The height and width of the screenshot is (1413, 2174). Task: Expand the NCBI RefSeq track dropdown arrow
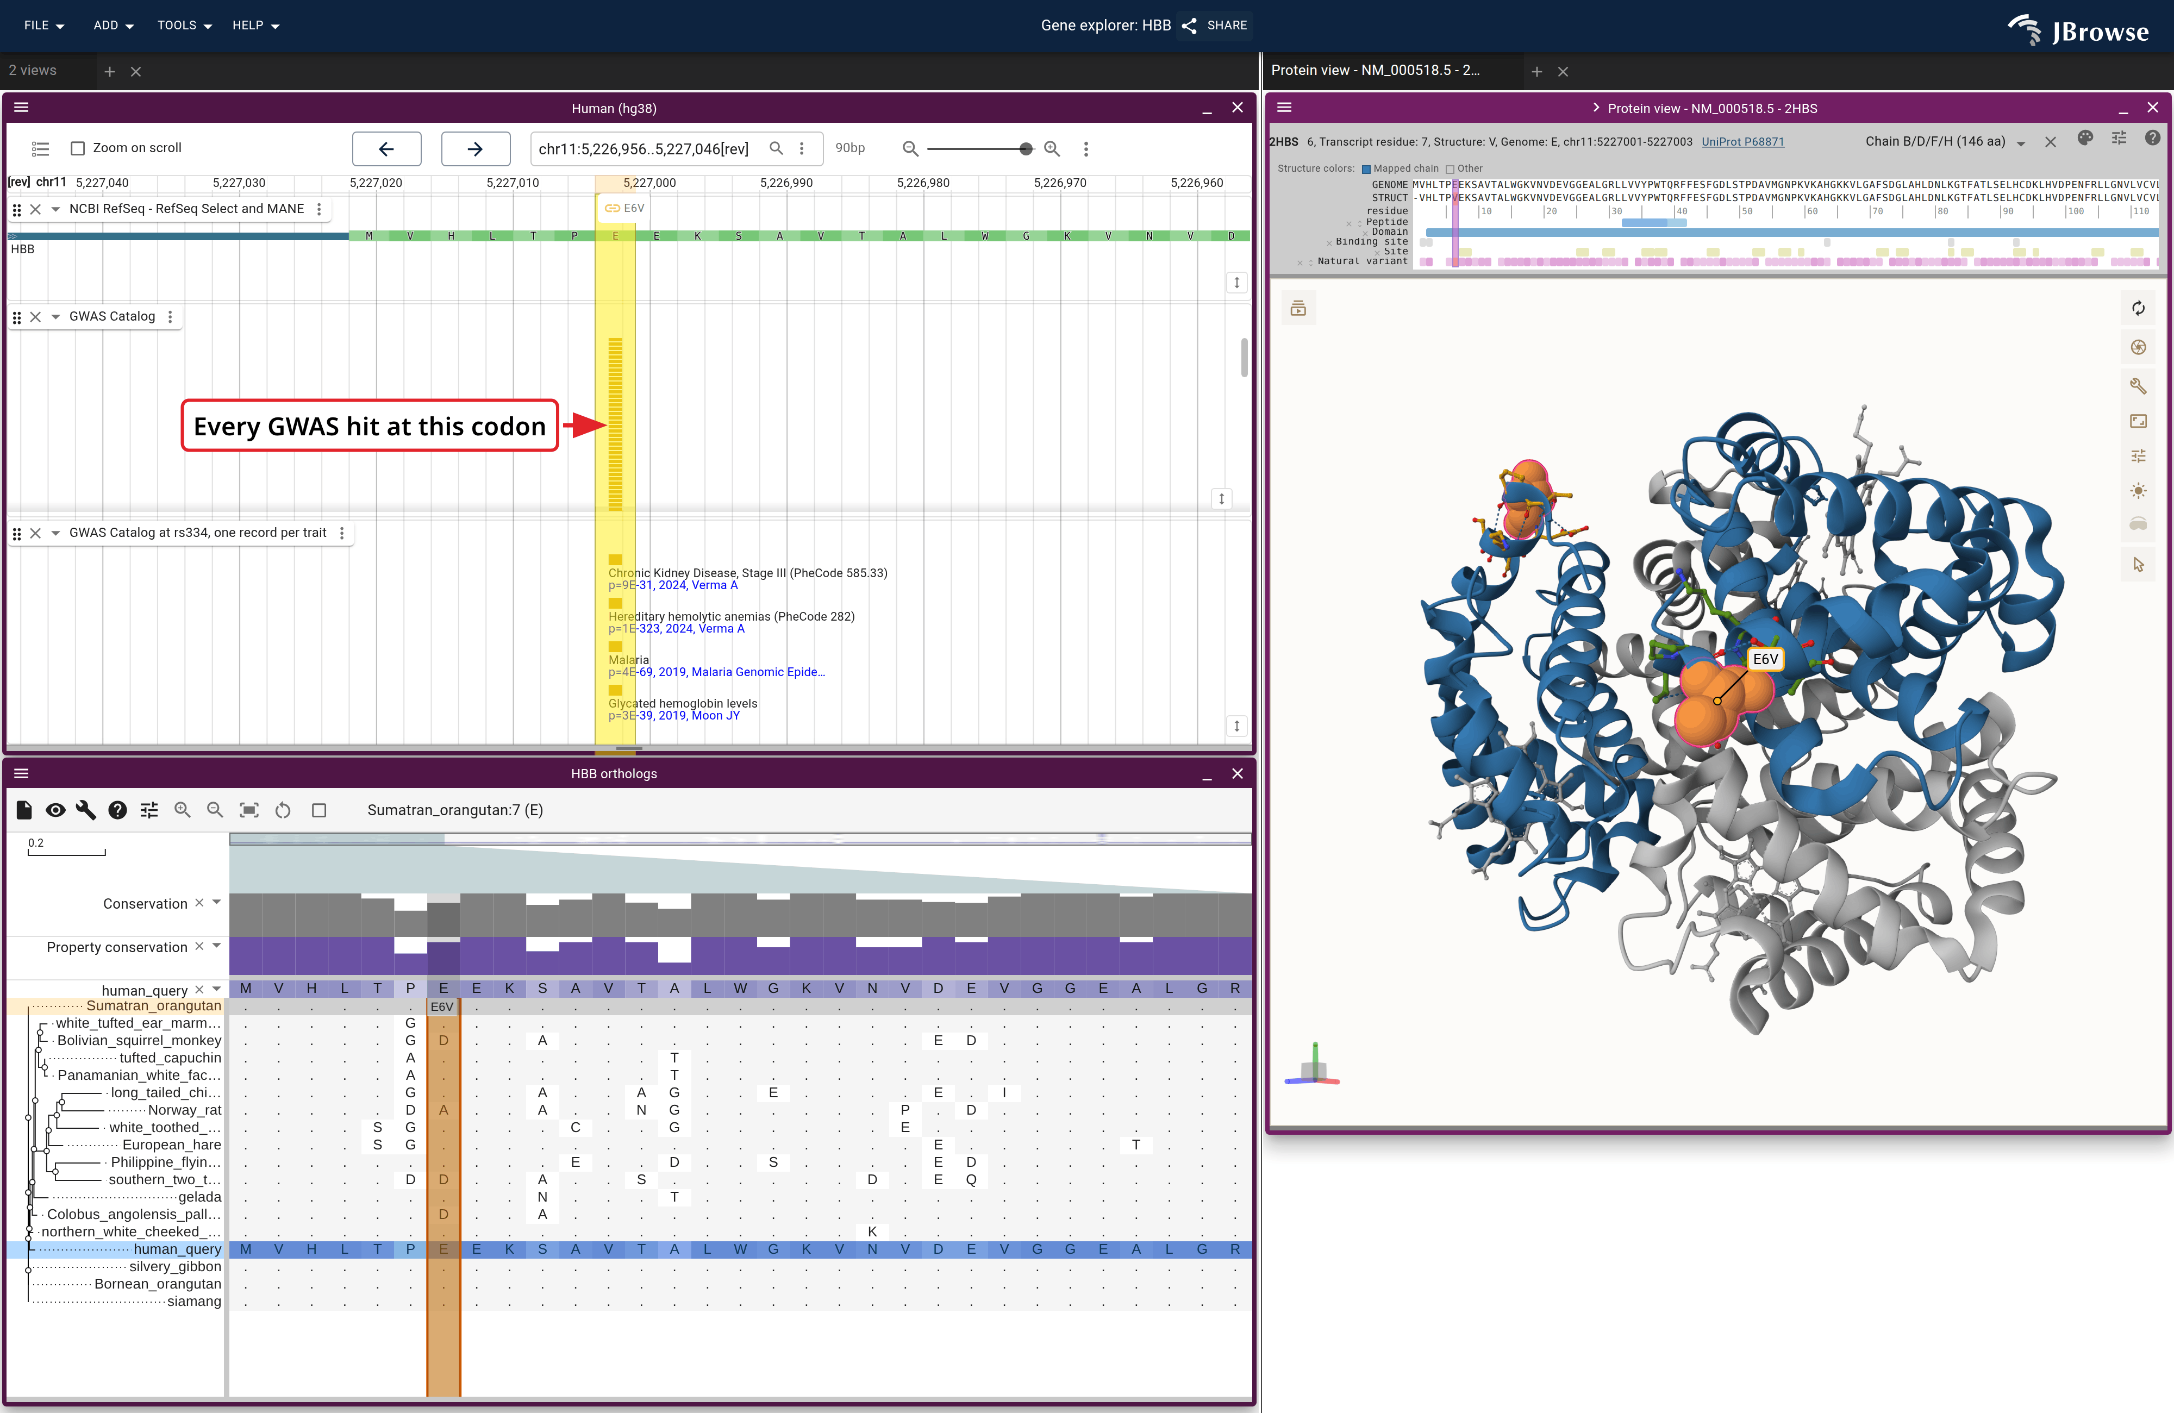pos(56,209)
